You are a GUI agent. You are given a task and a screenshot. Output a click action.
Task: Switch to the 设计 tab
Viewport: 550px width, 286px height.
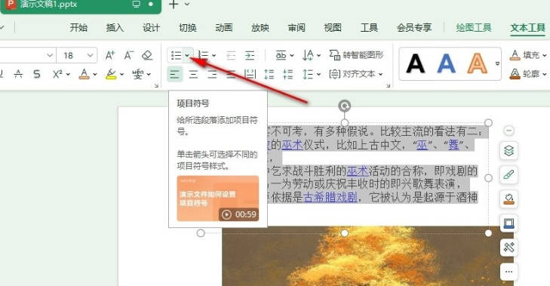click(x=151, y=27)
